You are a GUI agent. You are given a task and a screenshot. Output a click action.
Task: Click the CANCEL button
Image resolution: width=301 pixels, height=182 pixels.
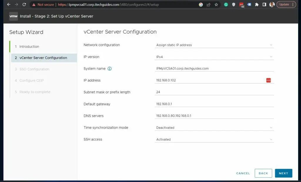coord(243,173)
